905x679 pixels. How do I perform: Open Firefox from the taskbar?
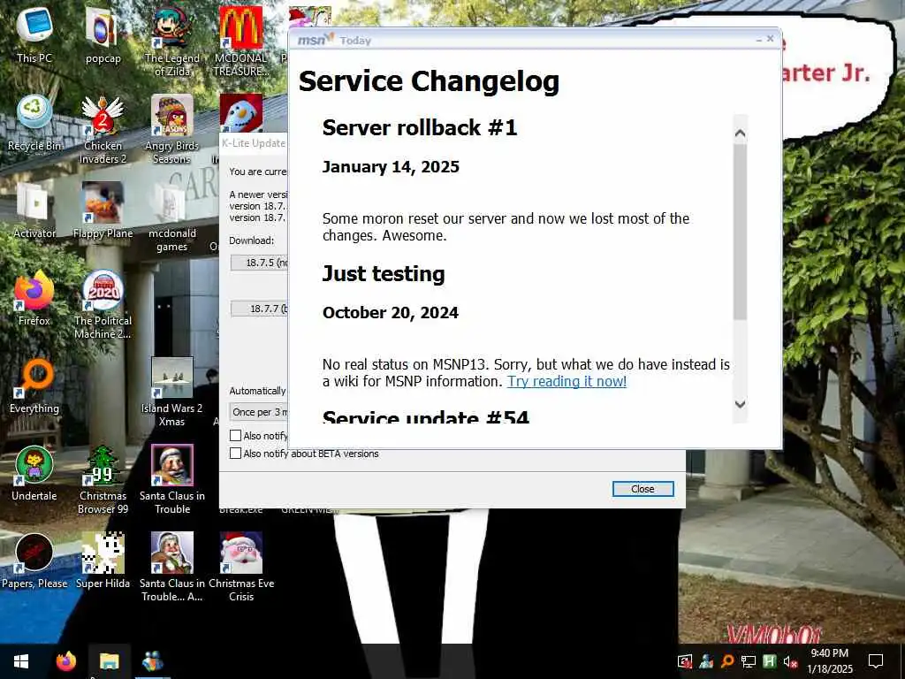point(65,661)
